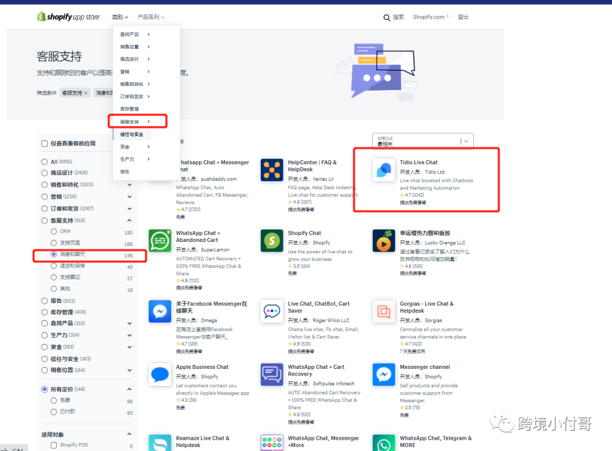Open Gorgias Live Chat & Helpdesk icon
The image size is (612, 451).
(384, 311)
